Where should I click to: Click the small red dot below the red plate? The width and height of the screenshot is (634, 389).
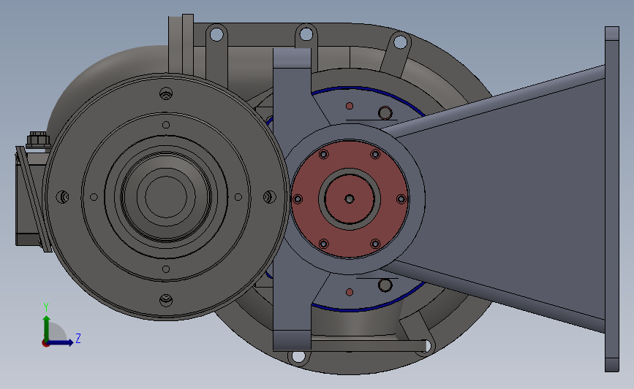tap(350, 292)
